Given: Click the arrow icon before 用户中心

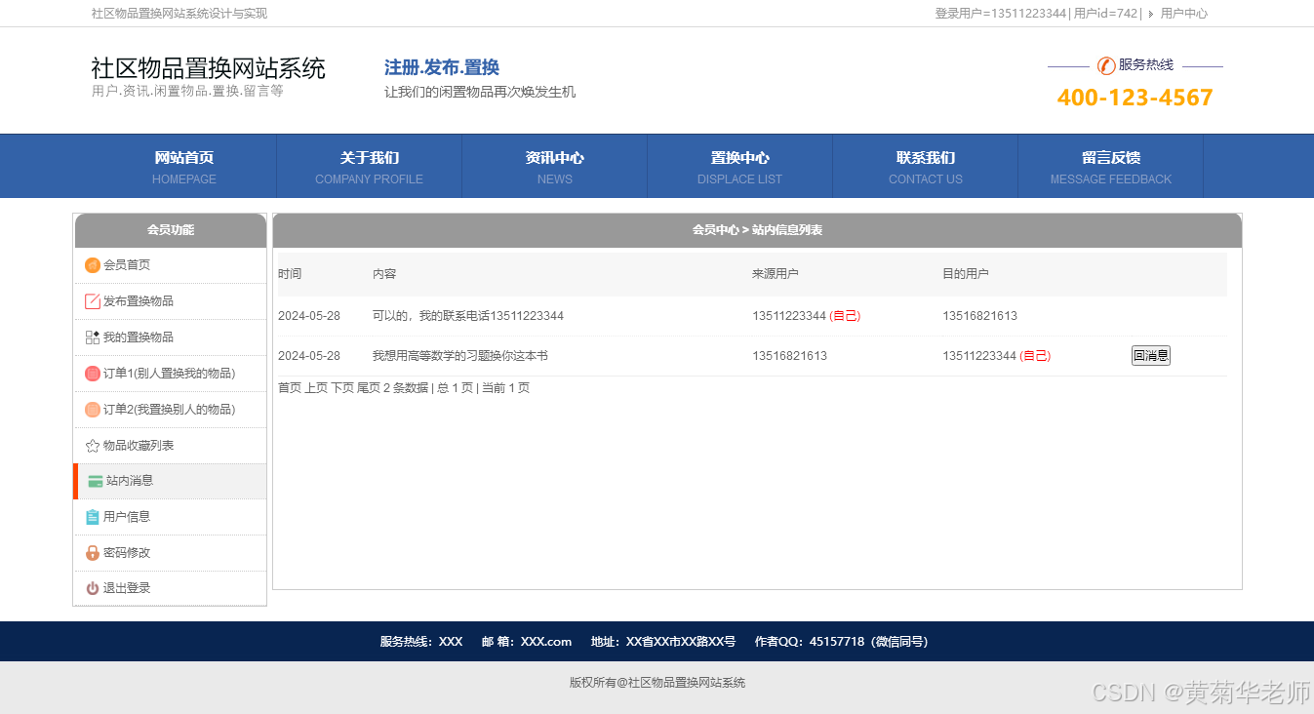Looking at the screenshot, I should tap(1150, 14).
